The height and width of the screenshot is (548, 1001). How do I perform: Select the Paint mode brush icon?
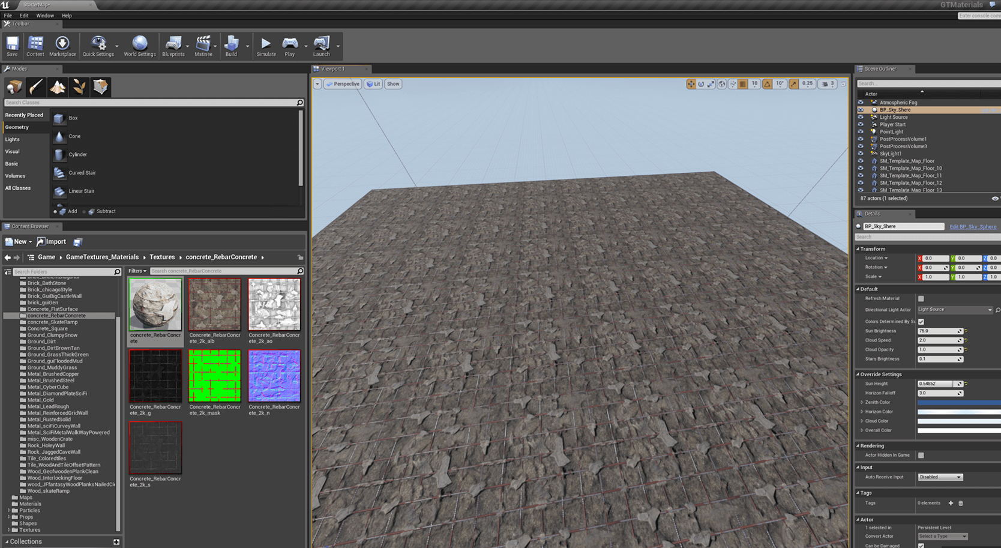click(x=36, y=87)
